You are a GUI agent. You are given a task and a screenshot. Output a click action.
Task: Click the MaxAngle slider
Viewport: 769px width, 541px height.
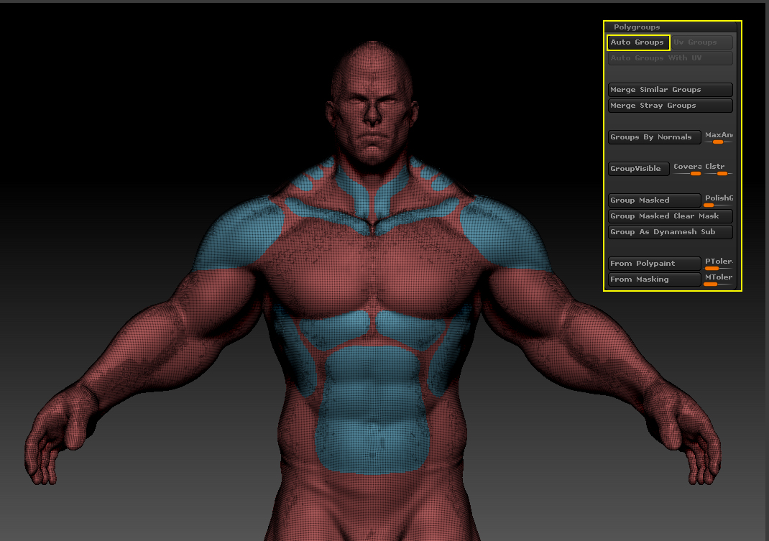tap(719, 137)
